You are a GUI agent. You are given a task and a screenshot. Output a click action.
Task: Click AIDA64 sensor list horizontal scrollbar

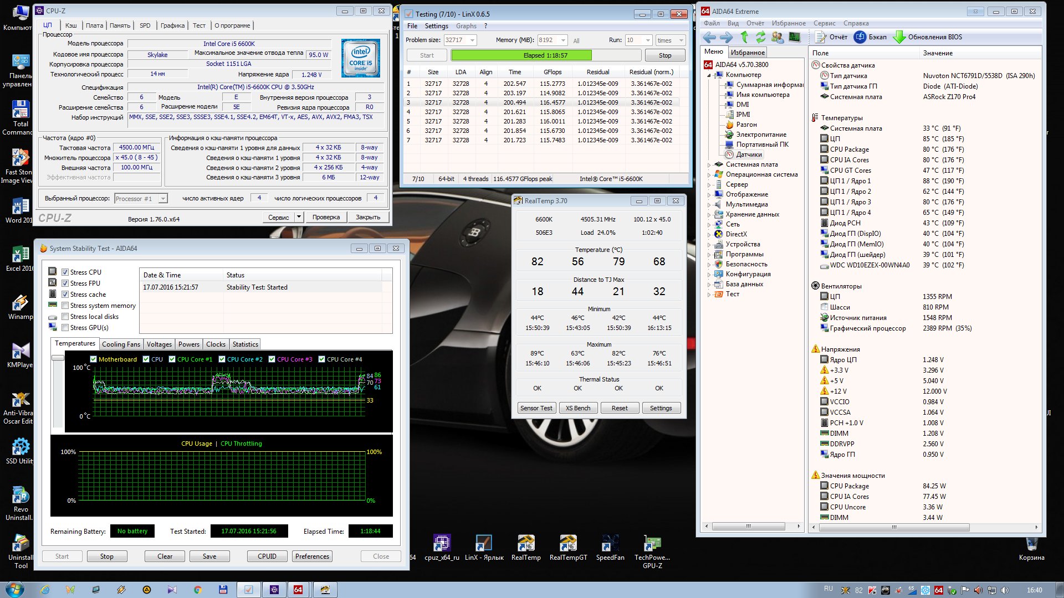(x=893, y=527)
